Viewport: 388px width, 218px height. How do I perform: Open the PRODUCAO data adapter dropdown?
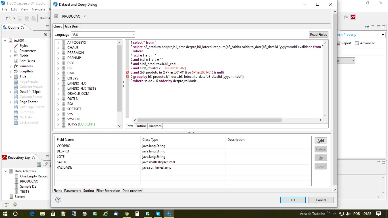pyautogui.click(x=85, y=16)
